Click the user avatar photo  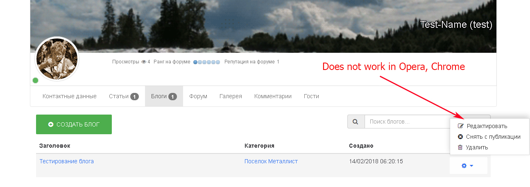[57, 59]
